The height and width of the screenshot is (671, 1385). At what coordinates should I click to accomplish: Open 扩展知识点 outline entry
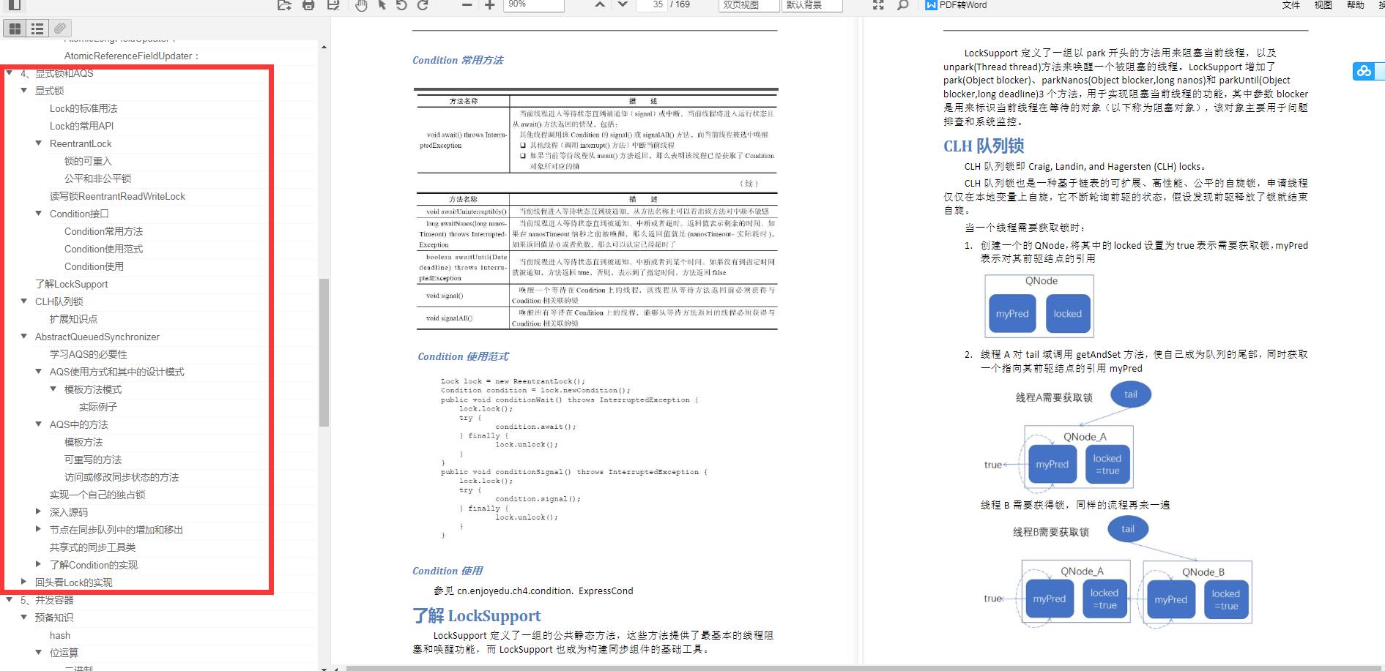[73, 319]
